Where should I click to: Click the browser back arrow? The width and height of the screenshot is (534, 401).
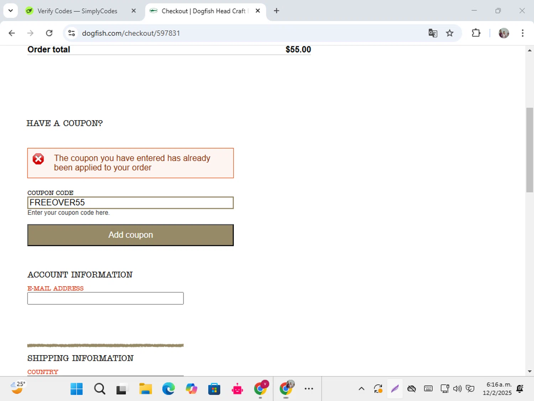12,33
